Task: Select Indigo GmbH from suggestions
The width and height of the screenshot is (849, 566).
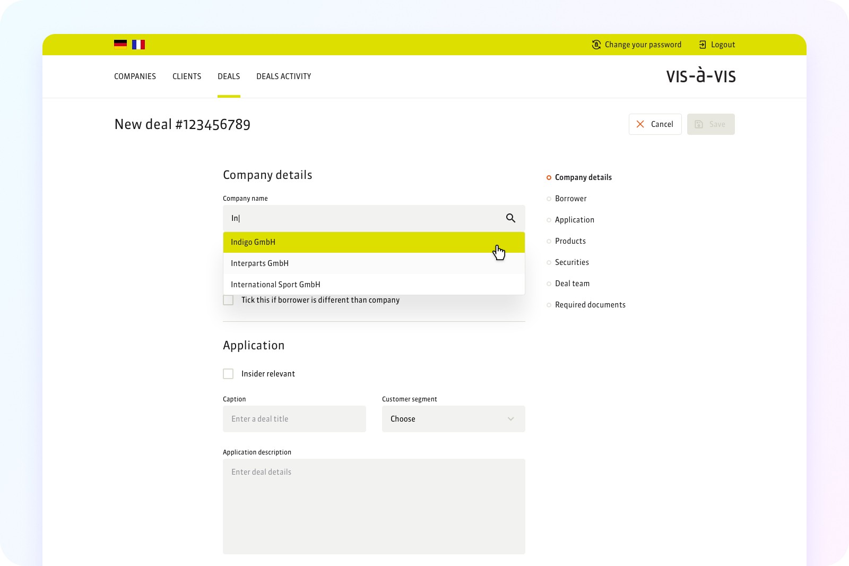Action: (374, 242)
